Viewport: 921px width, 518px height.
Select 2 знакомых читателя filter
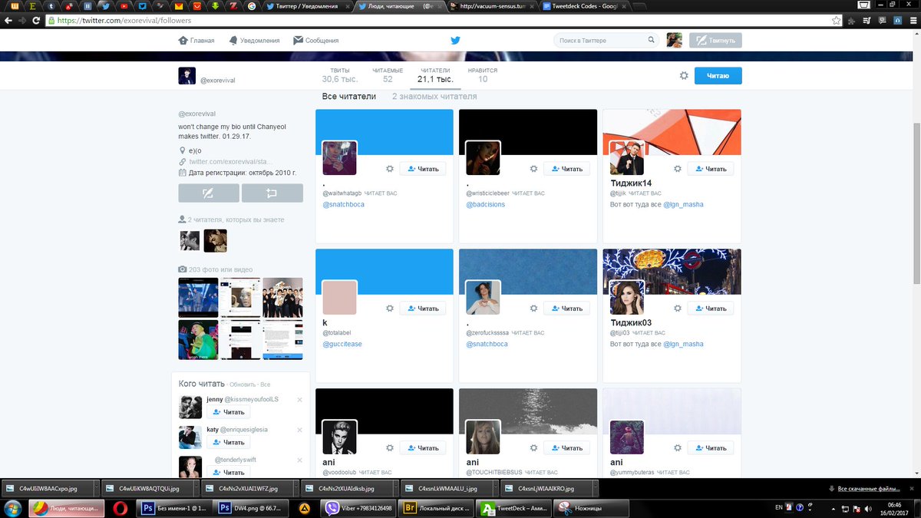[434, 97]
